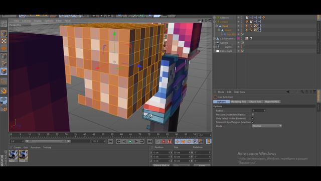Viewport: 321px width, 181px height.
Task: Click the red keyframe selection question-mark button
Action: pos(170,141)
